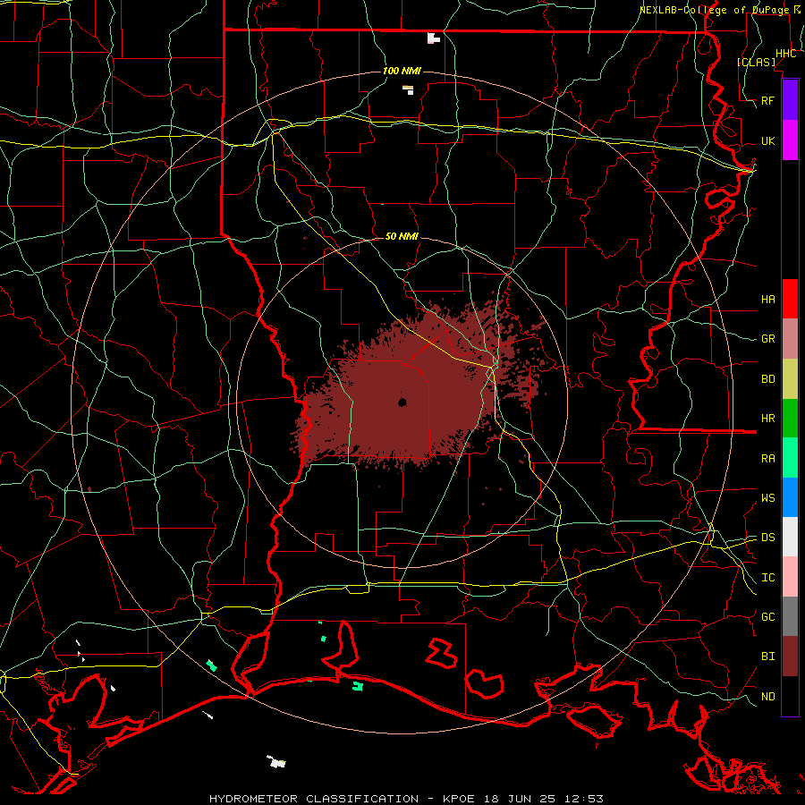Click the RA legend label
The image size is (805, 805).
point(767,458)
